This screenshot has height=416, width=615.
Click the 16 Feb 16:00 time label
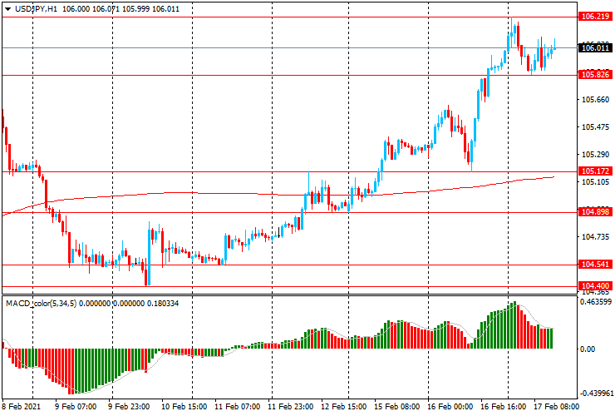(503, 406)
